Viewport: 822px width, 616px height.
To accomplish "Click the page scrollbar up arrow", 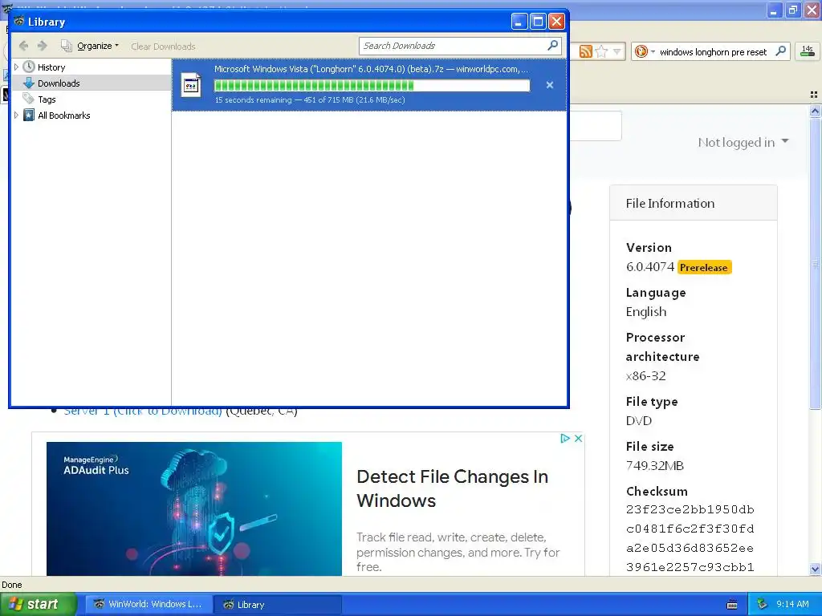I will [x=815, y=111].
